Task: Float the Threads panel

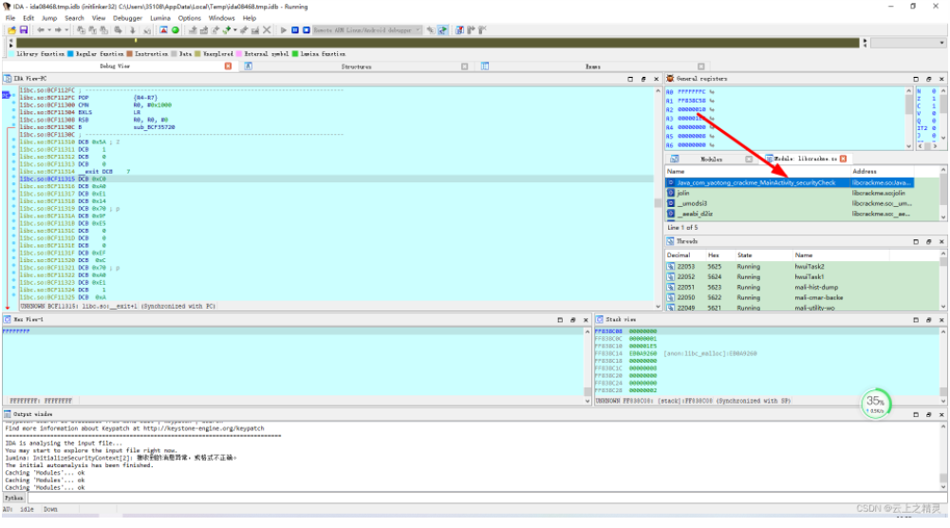Action: 929,241
